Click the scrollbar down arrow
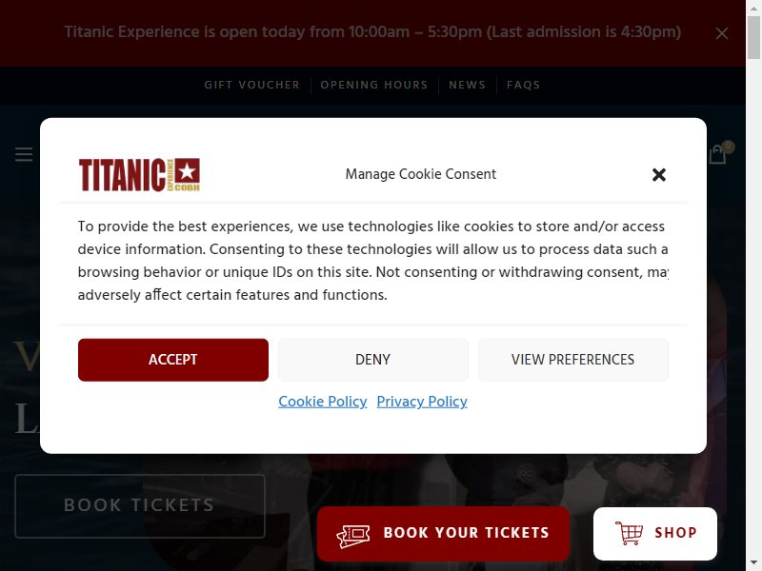Screen dimensions: 762x571 [x=753, y=565]
